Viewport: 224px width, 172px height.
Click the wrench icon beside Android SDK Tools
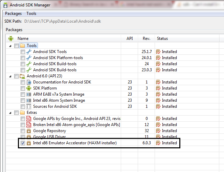pyautogui.click(x=29, y=52)
